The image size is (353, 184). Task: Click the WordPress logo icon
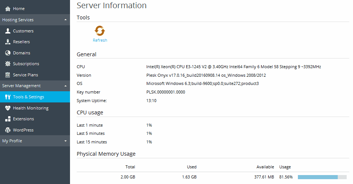(x=8, y=130)
